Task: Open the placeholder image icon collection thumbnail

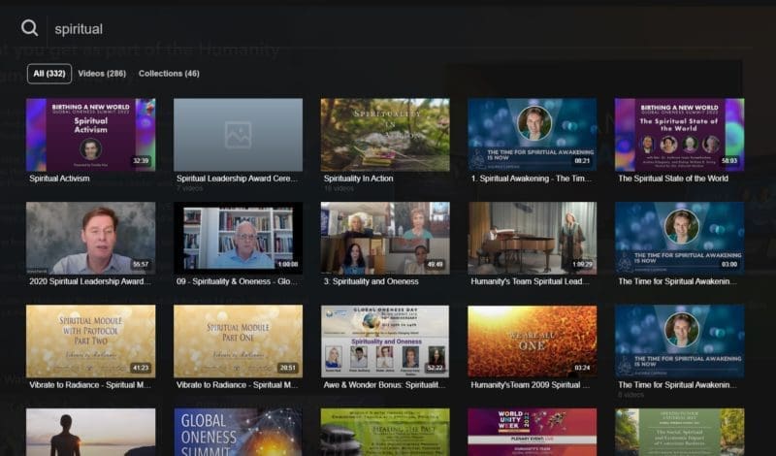Action: pos(238,135)
